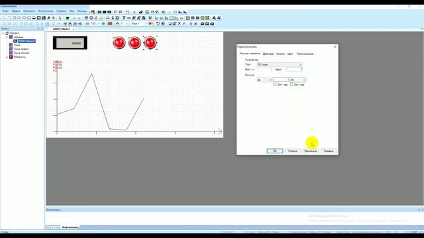
Task: Select the polygon drawing tool
Action: tap(28, 18)
